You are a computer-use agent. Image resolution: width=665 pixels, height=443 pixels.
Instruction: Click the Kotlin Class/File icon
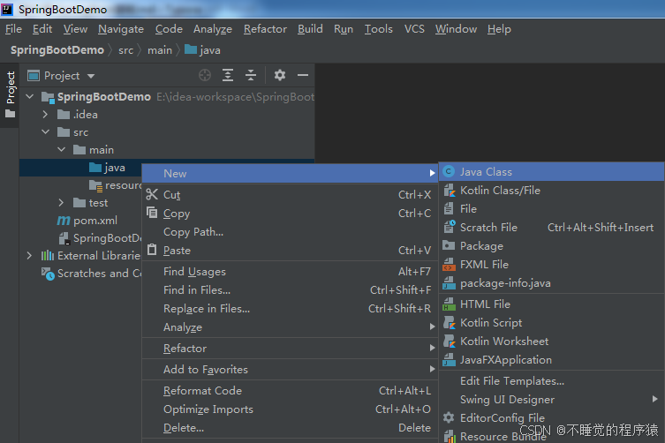(x=449, y=191)
